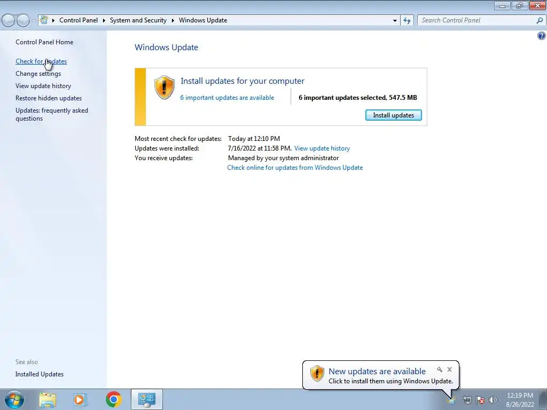
Task: Expand the arrow before Control Panel breadcrumb
Action: [x=53, y=21]
